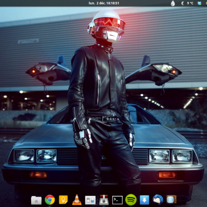Expand the weather indicator showing 9 °C

coord(190,3)
